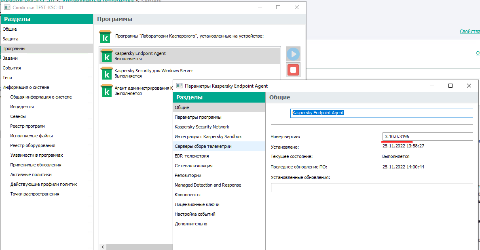Image resolution: width=480 pixels, height=250 pixels.
Task: Select the Программы section
Action: pyautogui.click(x=47, y=48)
